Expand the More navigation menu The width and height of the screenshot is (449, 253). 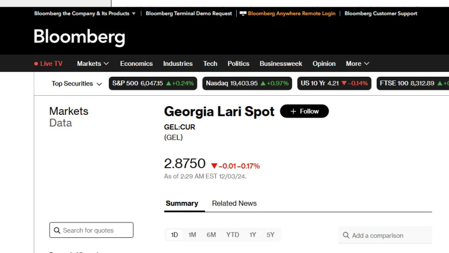tap(358, 64)
